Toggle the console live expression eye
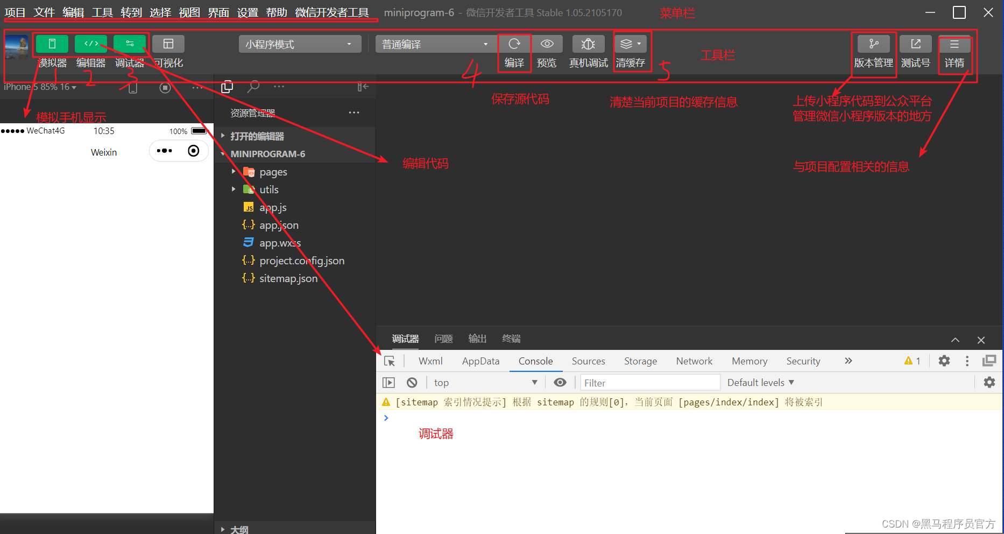The width and height of the screenshot is (1004, 534). tap(560, 383)
